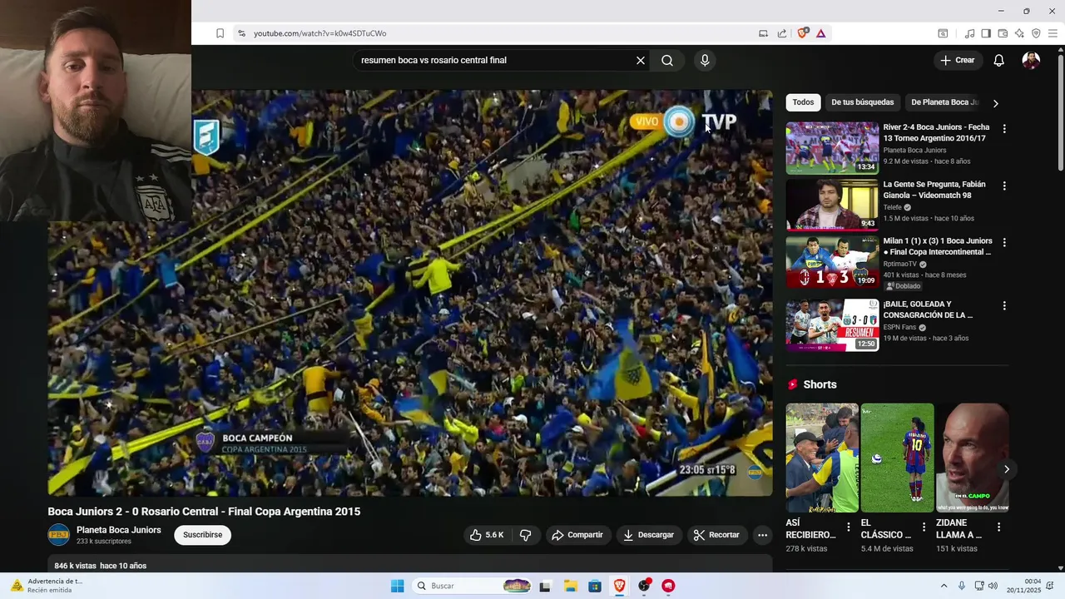Screen dimensions: 1065x599
Task: Click the Recortar clip button
Action: [716, 535]
